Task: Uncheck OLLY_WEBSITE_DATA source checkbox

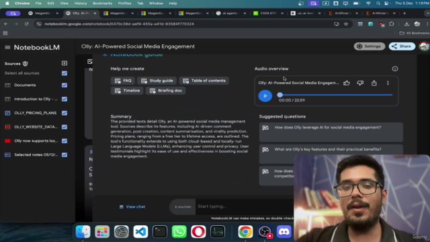Action: coord(64,127)
